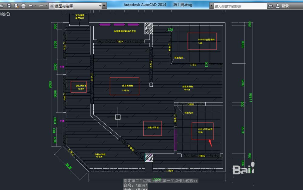The width and height of the screenshot is (303, 190).
Task: Click the Save As icon with pencil
Action: pyautogui.click(x=16, y=6)
